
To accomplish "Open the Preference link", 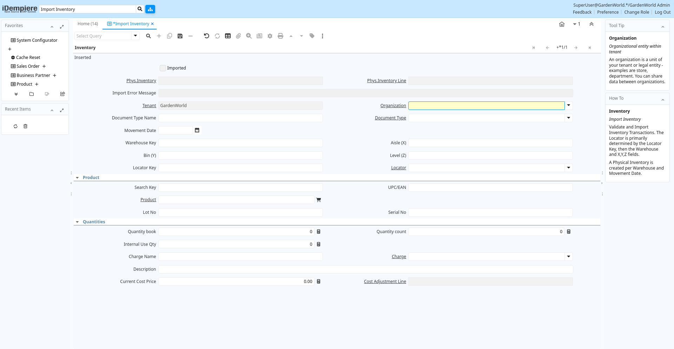I will click(608, 12).
